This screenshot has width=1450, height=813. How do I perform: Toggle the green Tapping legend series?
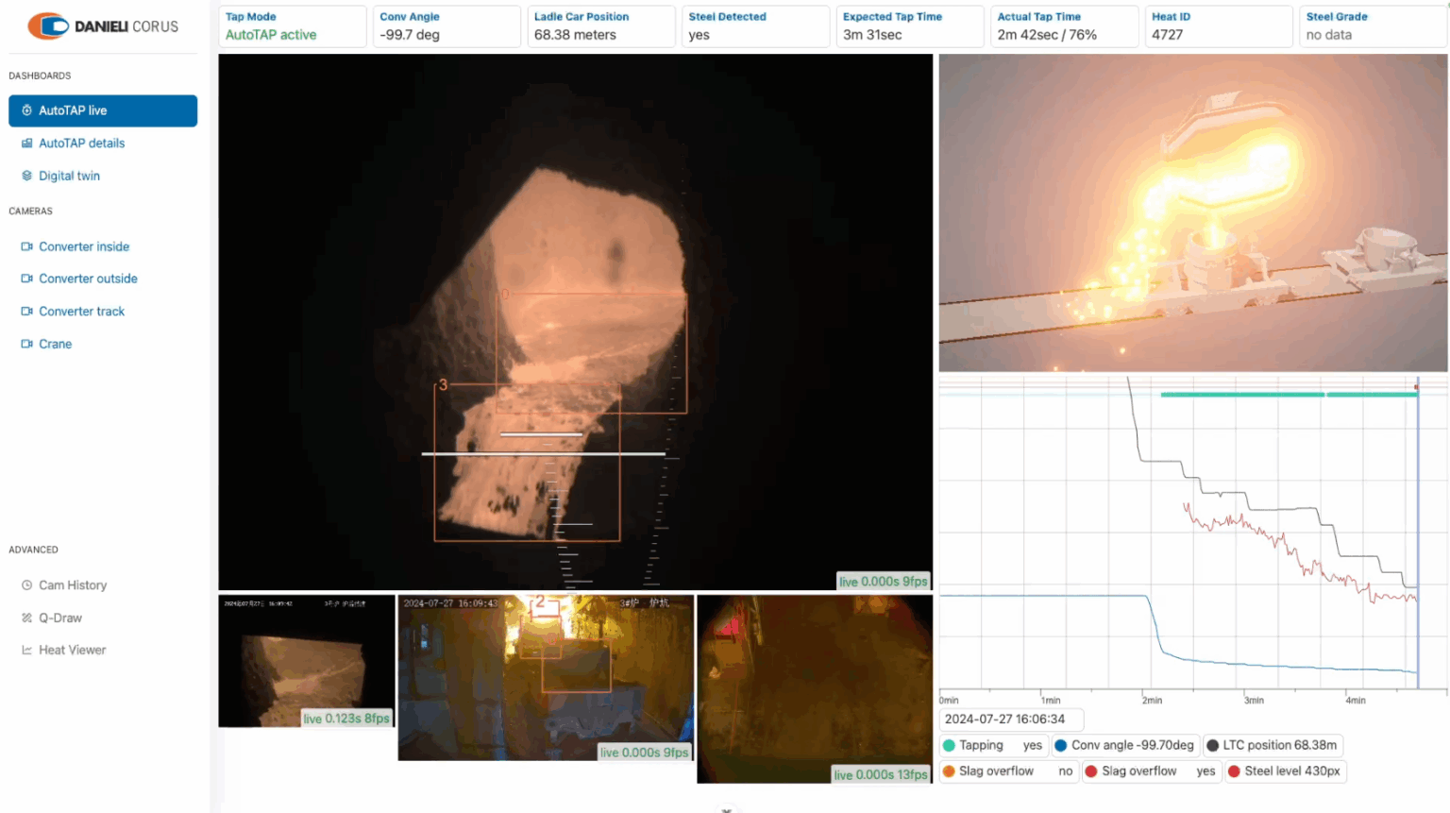[949, 745]
